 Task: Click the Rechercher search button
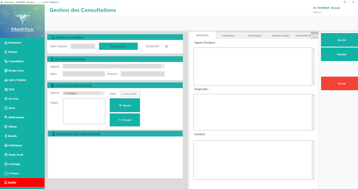click(118, 46)
